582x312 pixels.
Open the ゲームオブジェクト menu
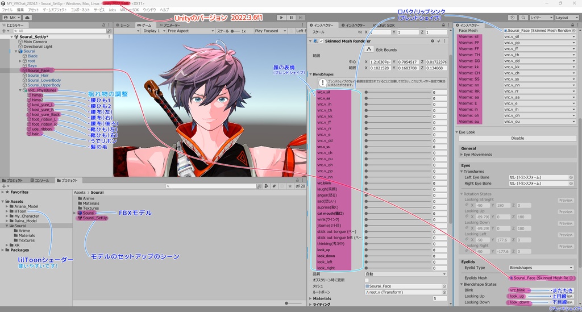[55, 10]
